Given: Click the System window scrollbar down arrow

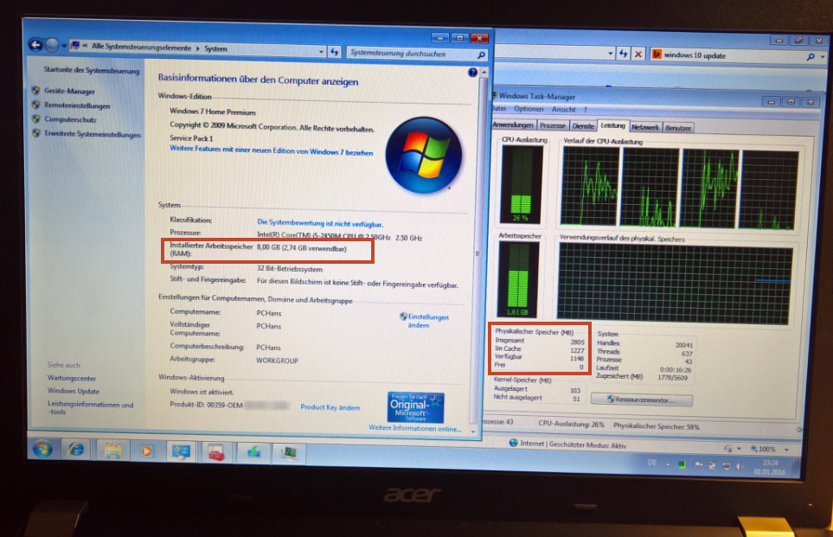Looking at the screenshot, I should tap(473, 432).
